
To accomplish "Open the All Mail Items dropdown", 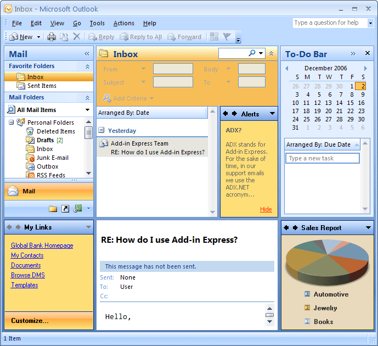I will point(87,110).
